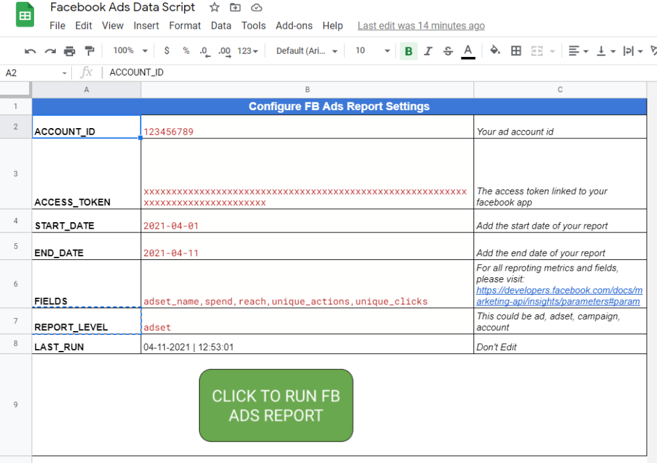Click the move to folder icon
The height and width of the screenshot is (463, 657).
(235, 7)
